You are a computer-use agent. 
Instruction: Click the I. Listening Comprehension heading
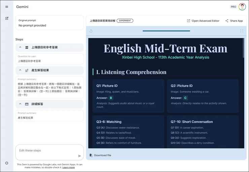click(x=131, y=72)
